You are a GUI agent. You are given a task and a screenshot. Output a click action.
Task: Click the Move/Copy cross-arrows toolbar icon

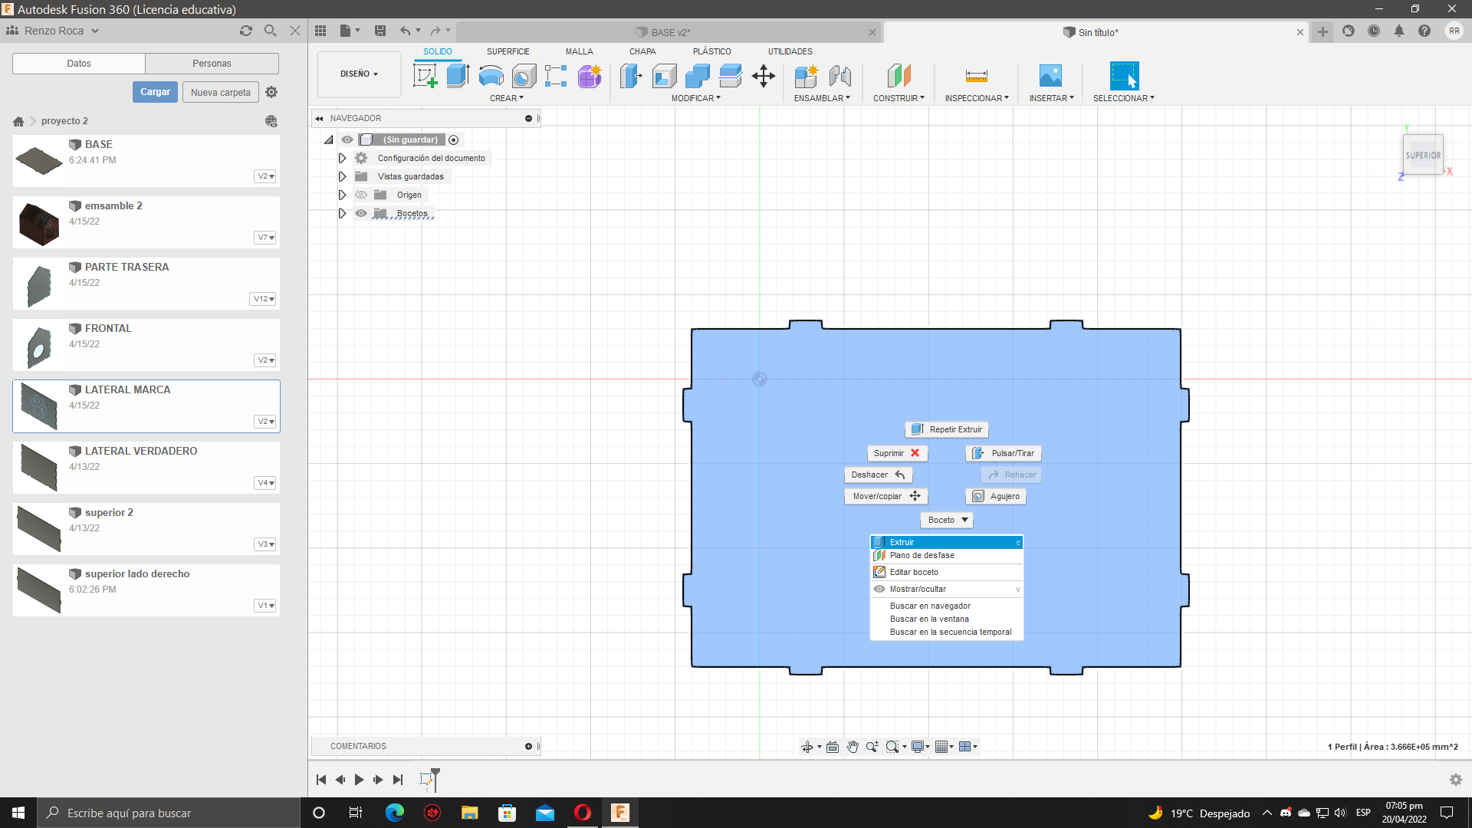coord(764,76)
